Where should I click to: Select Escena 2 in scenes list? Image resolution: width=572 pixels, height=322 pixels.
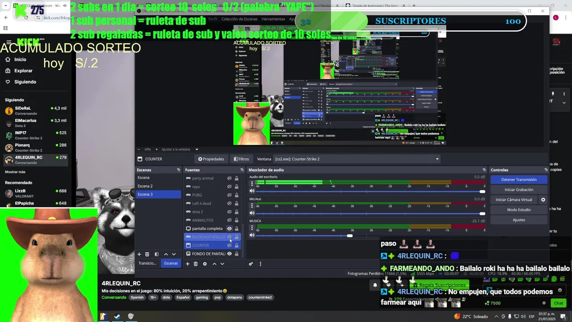click(x=159, y=186)
